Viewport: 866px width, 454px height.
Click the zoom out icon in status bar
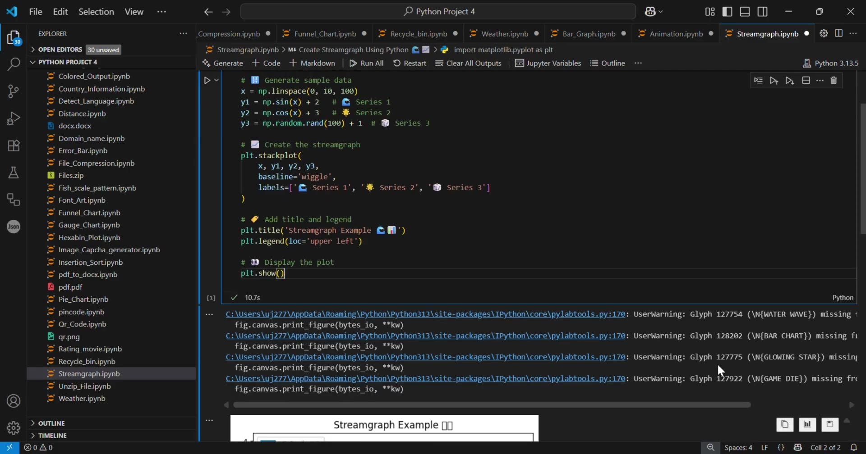[711, 448]
